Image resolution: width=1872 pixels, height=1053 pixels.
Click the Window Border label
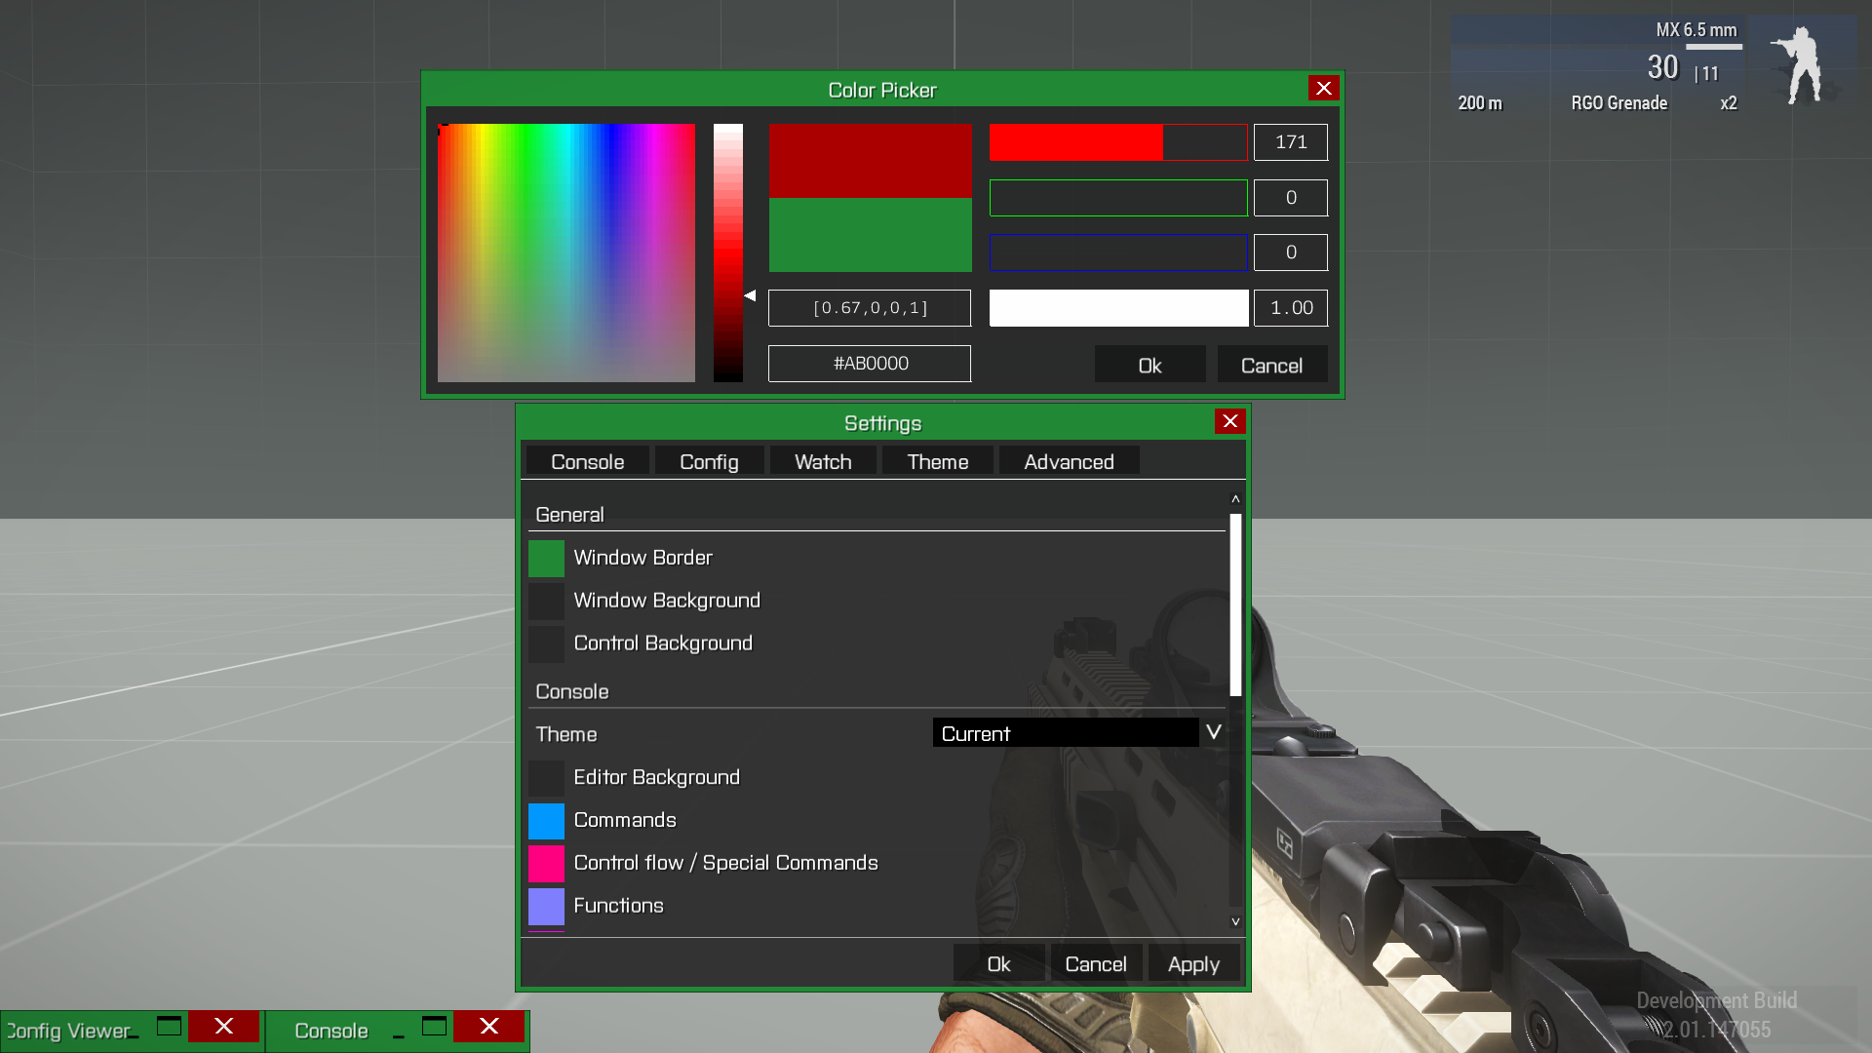643,558
